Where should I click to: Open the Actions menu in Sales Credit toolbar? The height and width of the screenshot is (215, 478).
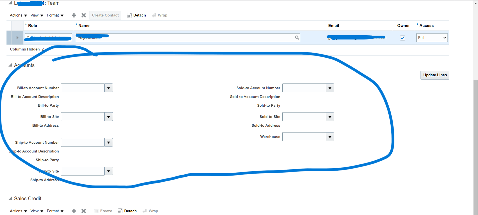[18, 211]
